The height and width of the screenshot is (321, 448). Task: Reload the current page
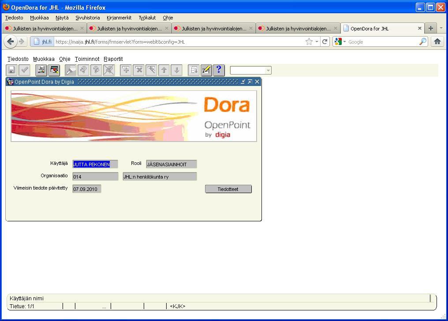(325, 42)
